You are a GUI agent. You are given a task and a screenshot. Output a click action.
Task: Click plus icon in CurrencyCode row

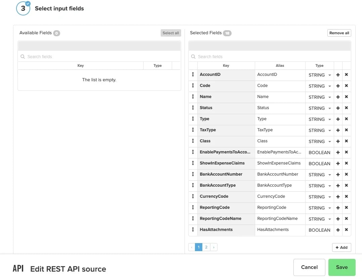point(338,196)
